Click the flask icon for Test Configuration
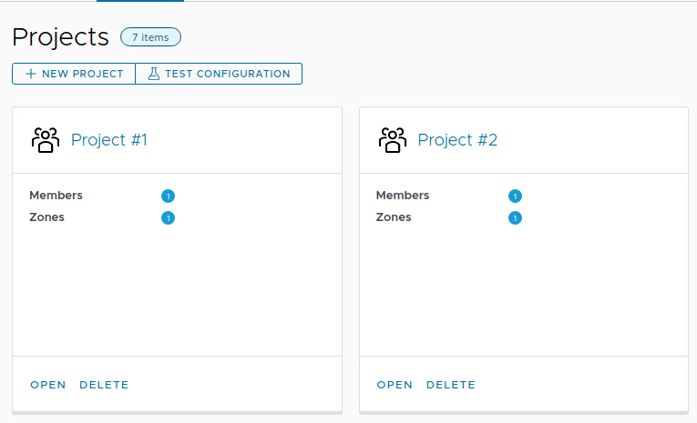The image size is (697, 423). pyautogui.click(x=154, y=74)
